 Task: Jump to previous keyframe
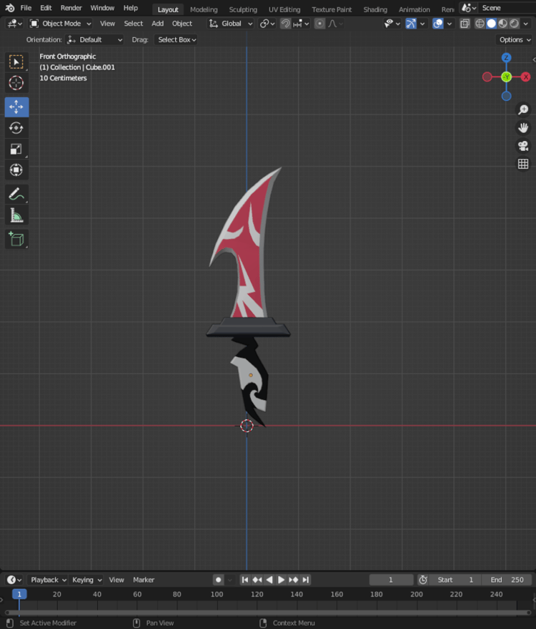[257, 580]
